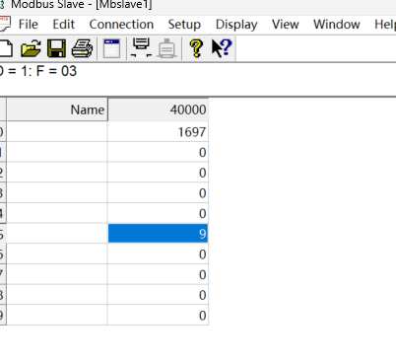Image resolution: width=396 pixels, height=363 pixels.
Task: Select the cell containing 1697
Action: point(158,131)
